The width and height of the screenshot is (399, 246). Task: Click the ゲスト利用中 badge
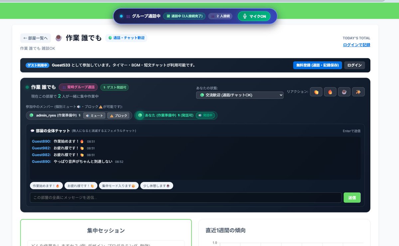click(38, 65)
